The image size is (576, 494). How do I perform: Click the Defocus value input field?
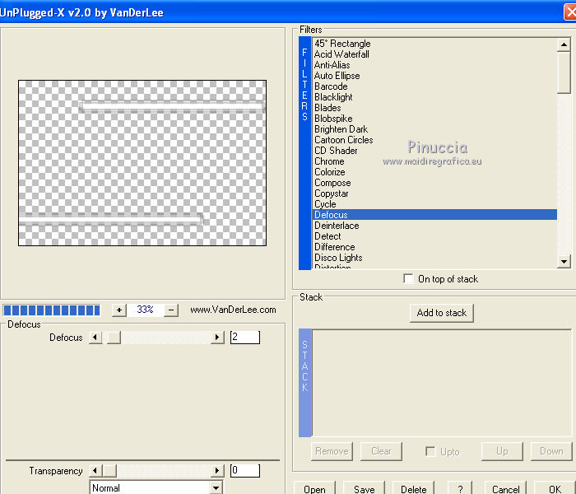pyautogui.click(x=245, y=338)
